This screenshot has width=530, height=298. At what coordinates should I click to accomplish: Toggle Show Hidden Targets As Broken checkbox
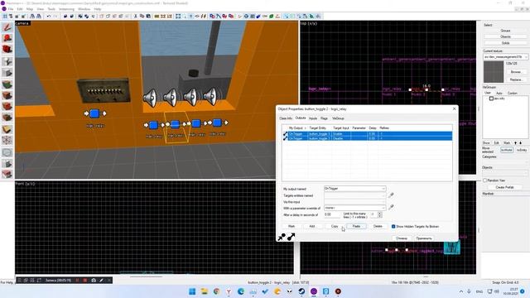(393, 226)
